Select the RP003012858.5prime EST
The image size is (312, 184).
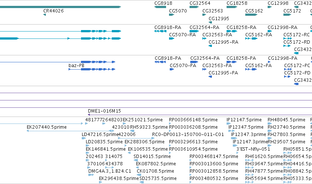pos(191,175)
